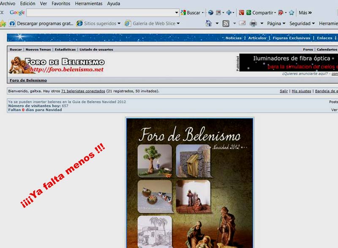The height and width of the screenshot is (248, 338).
Task: Open the Herramientas menu in menu bar
Action: click(x=88, y=3)
